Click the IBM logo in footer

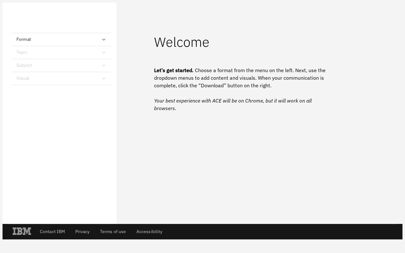click(22, 231)
